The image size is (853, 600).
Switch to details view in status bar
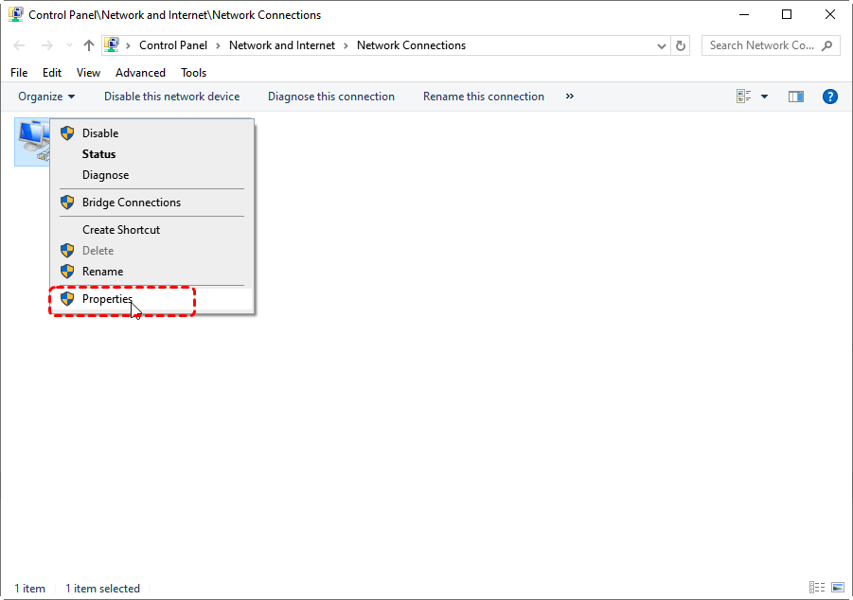(x=816, y=588)
